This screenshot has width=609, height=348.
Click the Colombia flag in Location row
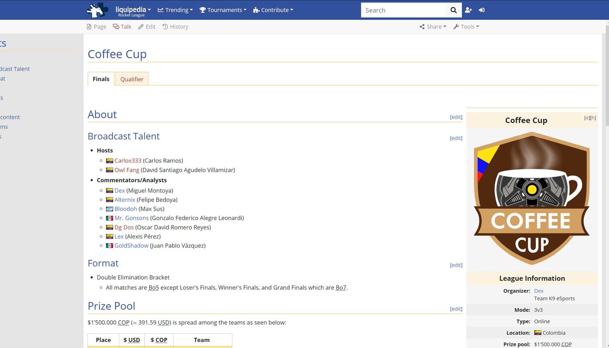[538, 333]
